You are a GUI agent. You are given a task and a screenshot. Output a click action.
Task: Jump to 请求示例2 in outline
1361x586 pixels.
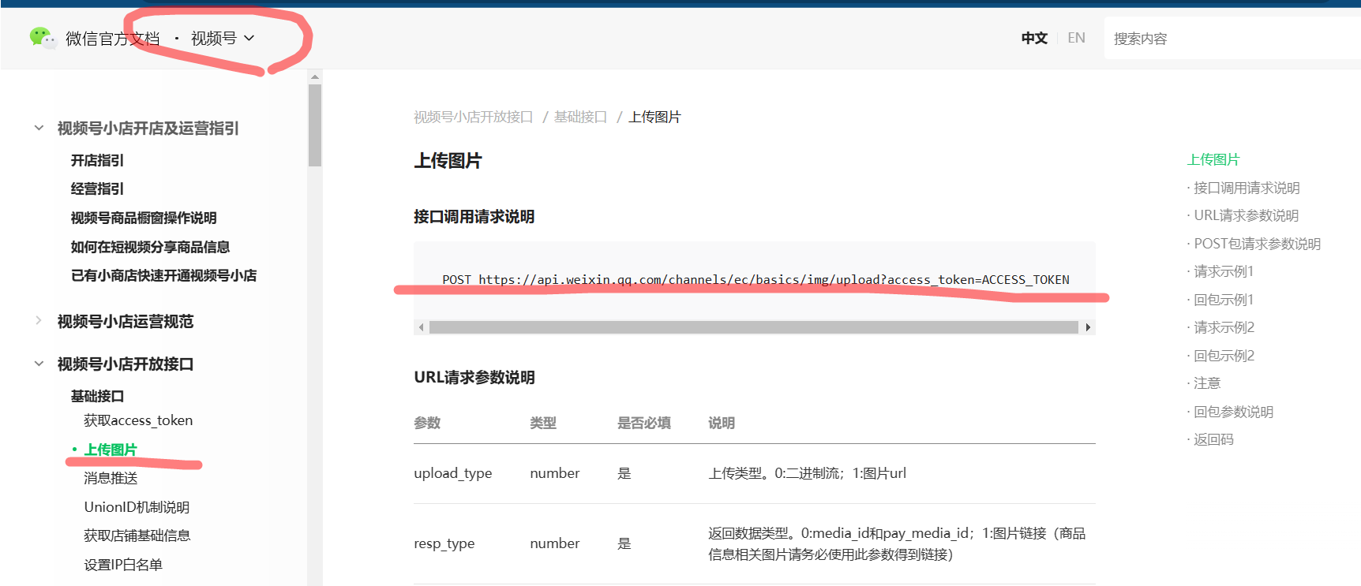point(1224,327)
